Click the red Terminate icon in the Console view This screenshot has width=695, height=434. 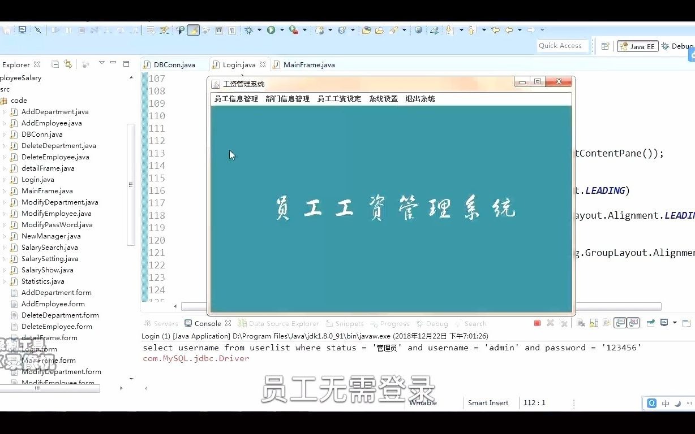pyautogui.click(x=537, y=323)
